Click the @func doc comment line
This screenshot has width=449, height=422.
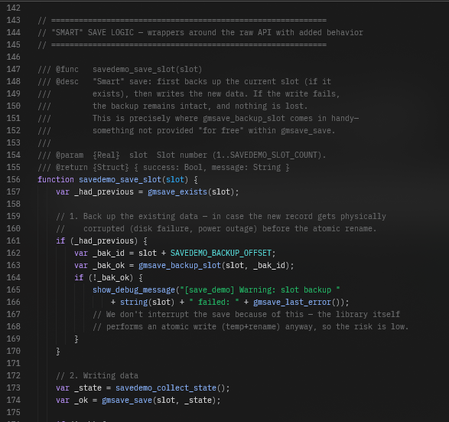click(120, 70)
